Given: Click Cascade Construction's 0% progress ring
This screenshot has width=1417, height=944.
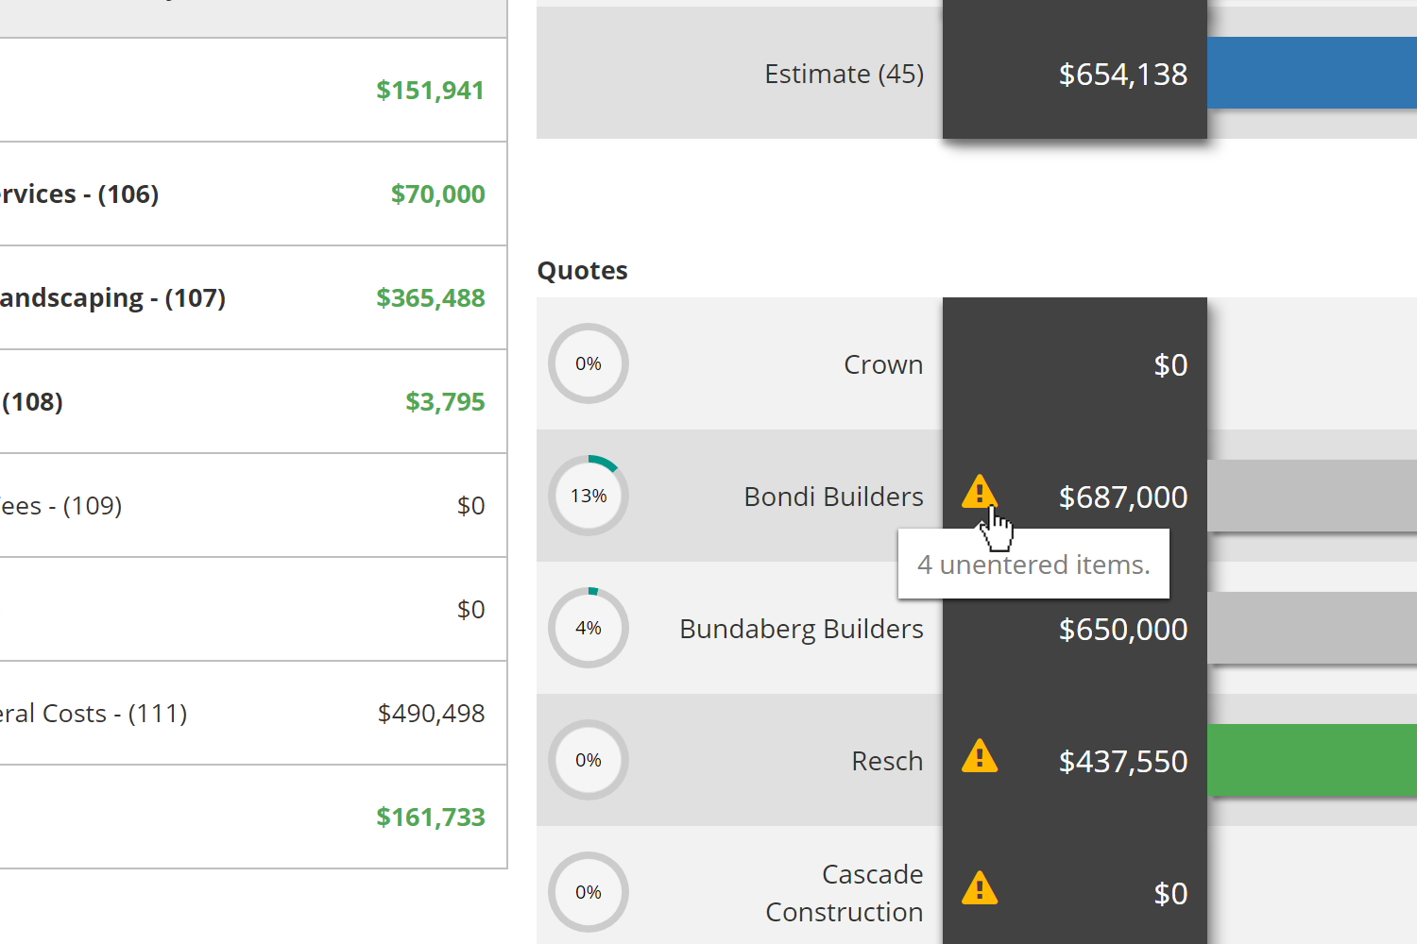Looking at the screenshot, I should [589, 892].
